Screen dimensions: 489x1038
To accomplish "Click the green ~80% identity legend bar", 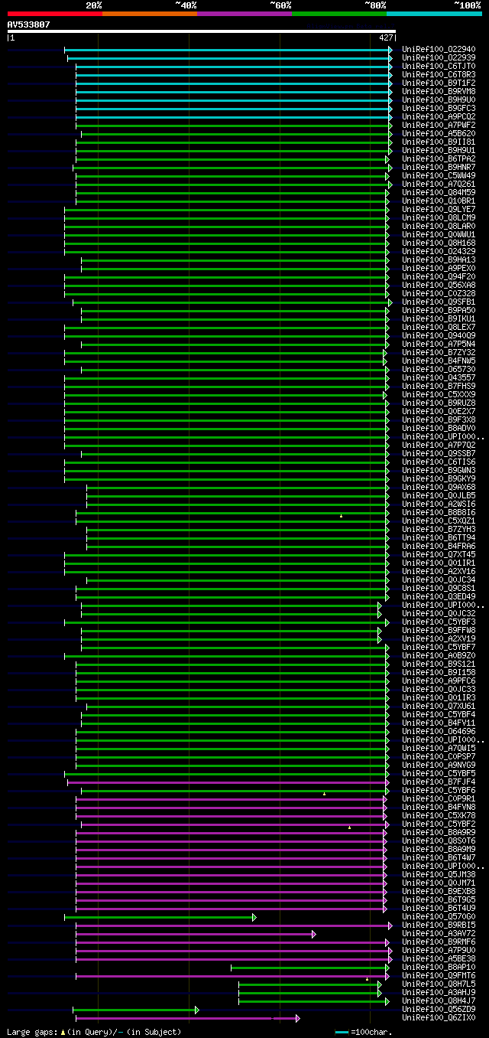I will click(x=339, y=13).
